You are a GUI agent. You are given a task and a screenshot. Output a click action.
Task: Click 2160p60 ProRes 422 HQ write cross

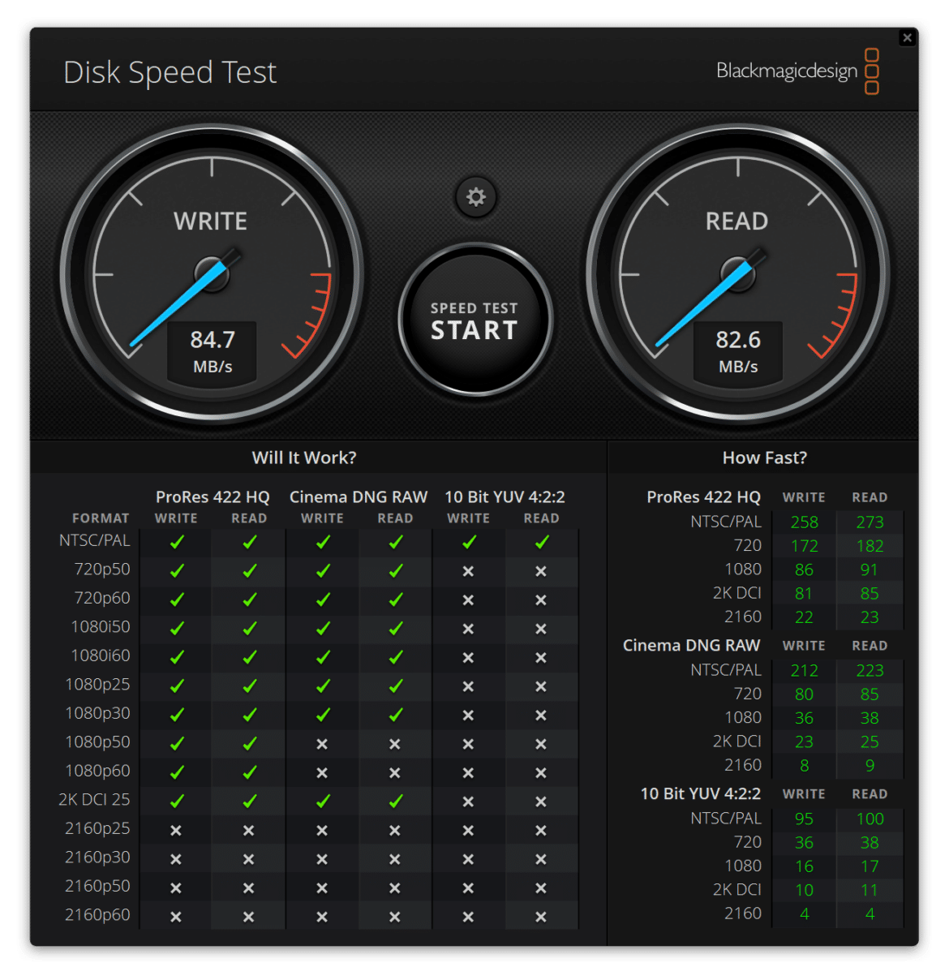pos(176,917)
